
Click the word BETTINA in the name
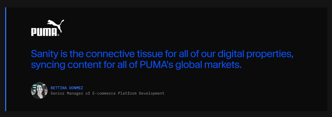point(59,88)
